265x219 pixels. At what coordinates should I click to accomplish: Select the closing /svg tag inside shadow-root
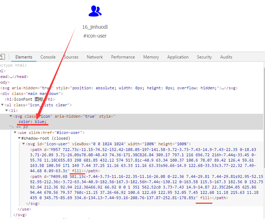click(x=33, y=203)
